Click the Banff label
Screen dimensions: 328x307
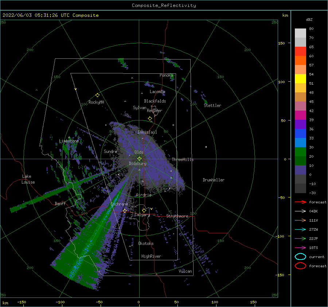point(60,203)
